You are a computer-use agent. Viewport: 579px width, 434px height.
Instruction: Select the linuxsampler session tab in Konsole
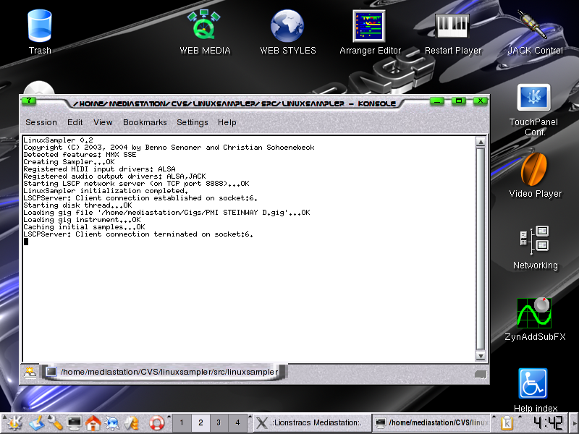point(164,372)
